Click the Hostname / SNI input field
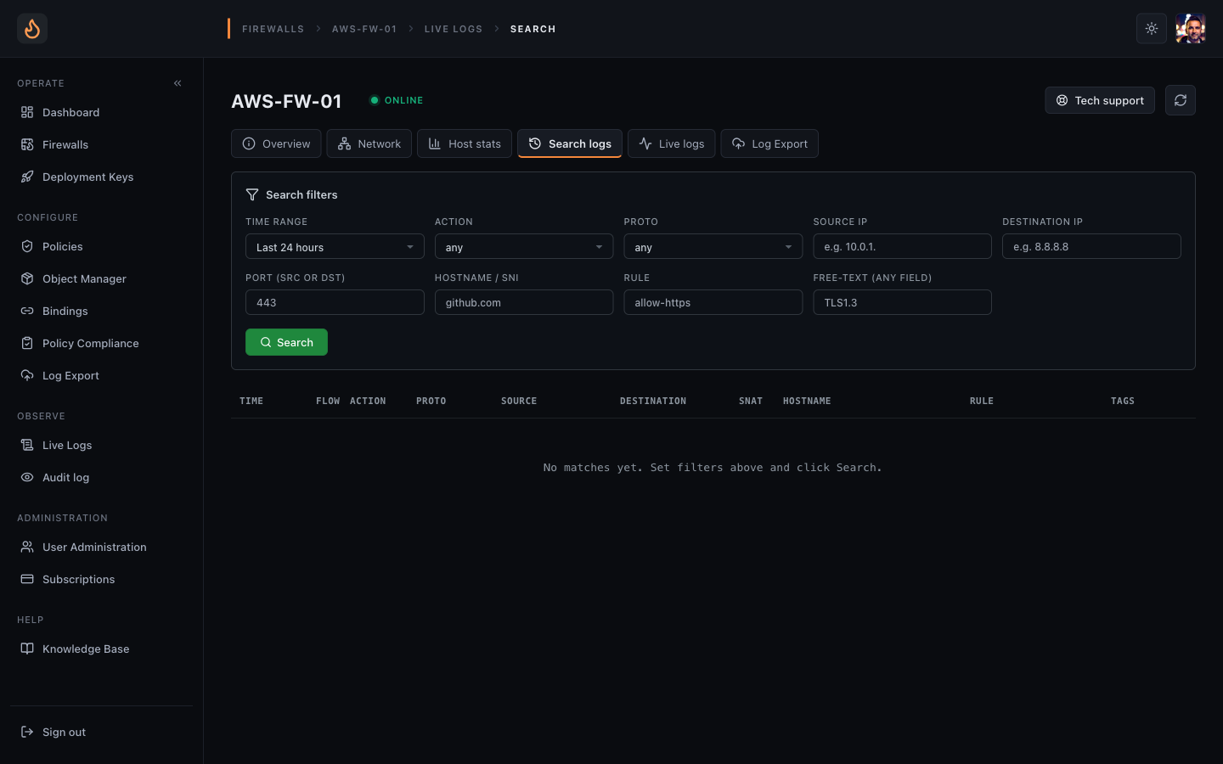Screen dimensions: 1223x764 tap(524, 302)
